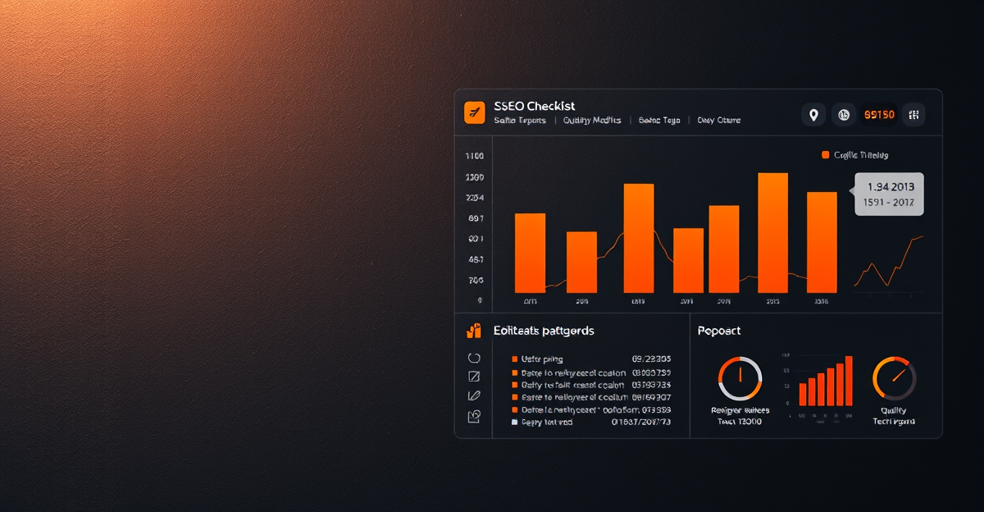Screen dimensions: 984x512
Task: Click the small line sparkline right of the bars
Action: (888, 261)
